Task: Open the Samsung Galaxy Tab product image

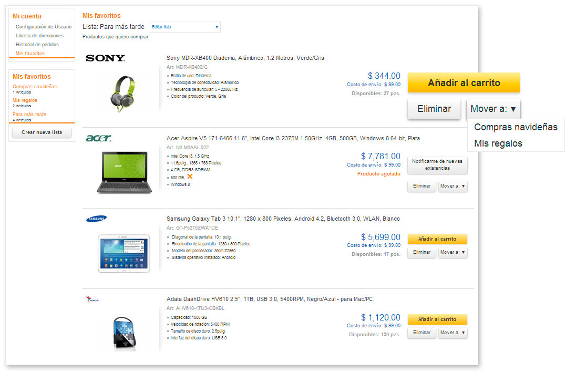Action: pyautogui.click(x=124, y=253)
